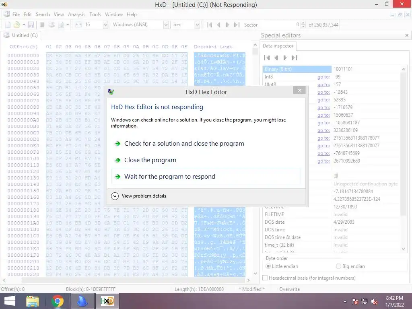
Task: Step to next byte in Data inspector
Action: [285, 58]
